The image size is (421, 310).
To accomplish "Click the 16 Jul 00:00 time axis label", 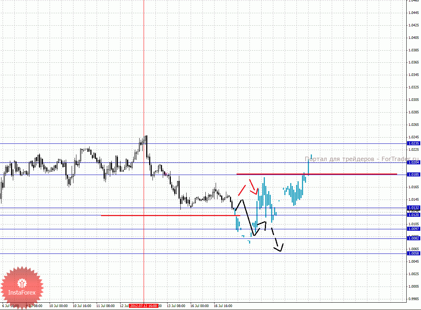I will coord(199,306).
